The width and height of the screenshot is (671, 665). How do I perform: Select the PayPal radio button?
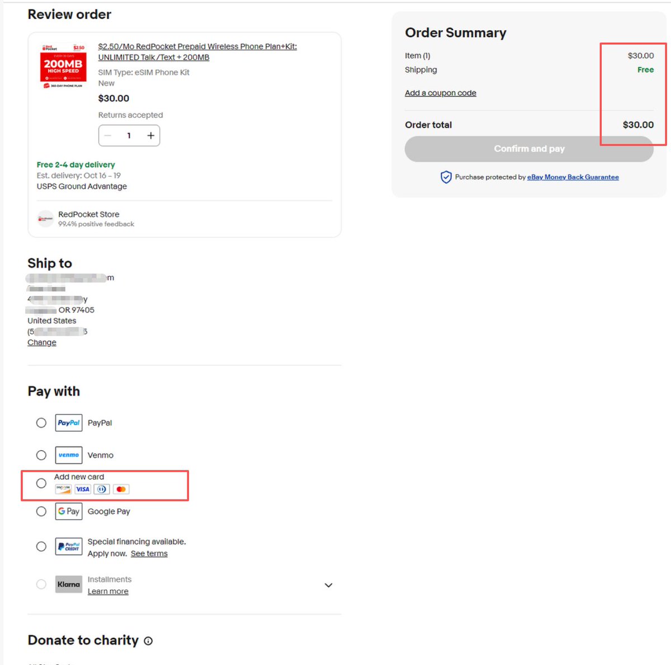(41, 423)
